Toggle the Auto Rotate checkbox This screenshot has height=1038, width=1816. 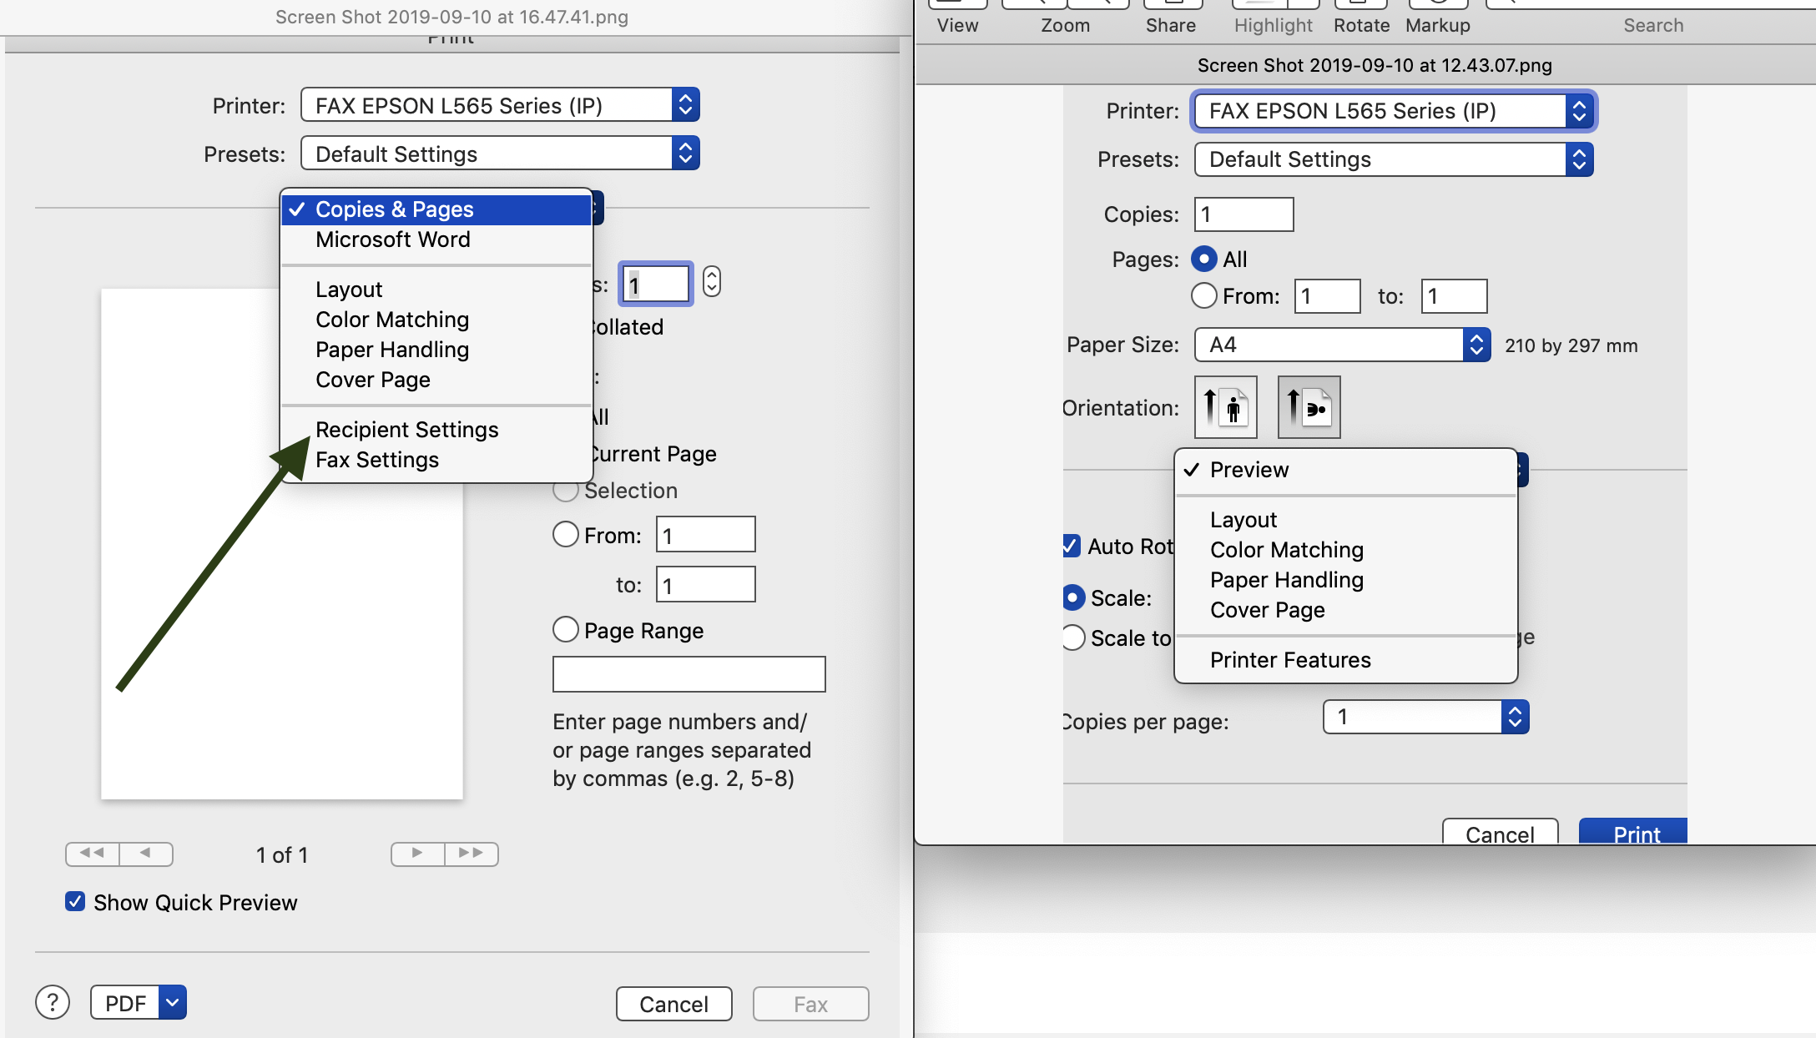(x=1072, y=546)
